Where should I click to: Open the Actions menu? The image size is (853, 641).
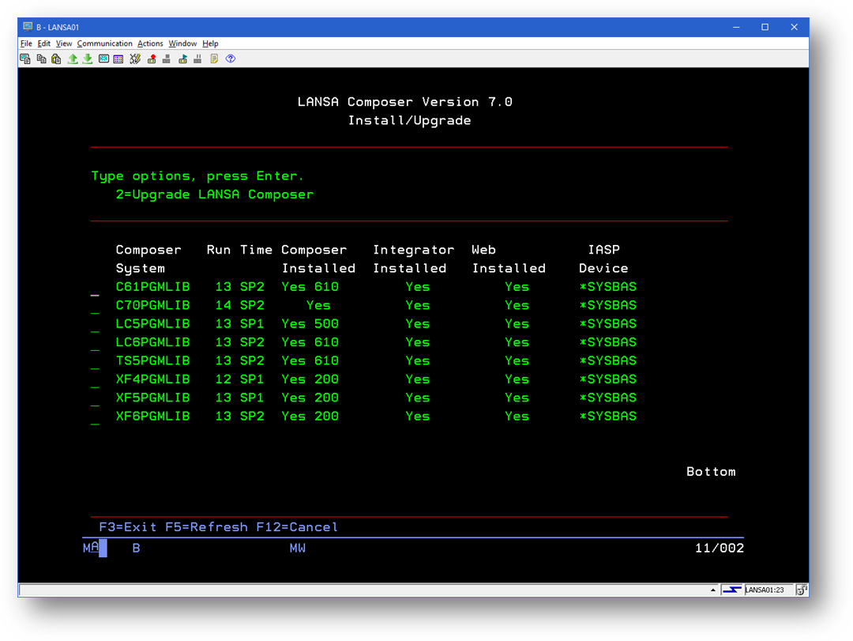click(x=150, y=43)
